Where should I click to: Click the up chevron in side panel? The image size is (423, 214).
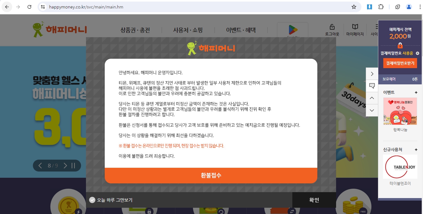[372, 98]
